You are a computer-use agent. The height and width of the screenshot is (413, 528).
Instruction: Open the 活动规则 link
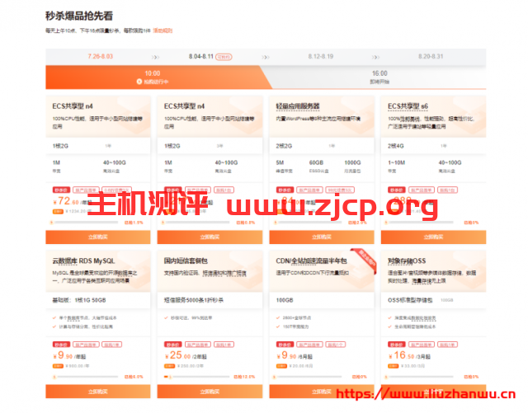coord(163,31)
